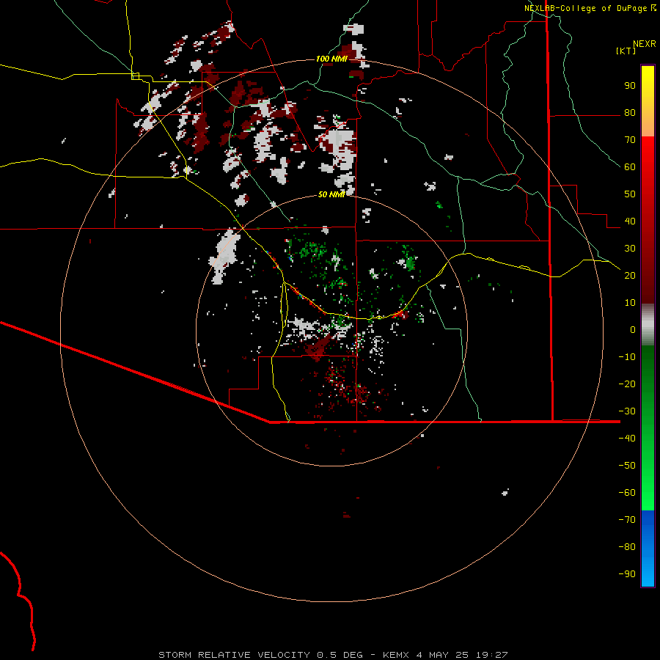660x660 pixels.
Task: Click the 'KEMX' station identifier in caption
Action: click(x=396, y=655)
